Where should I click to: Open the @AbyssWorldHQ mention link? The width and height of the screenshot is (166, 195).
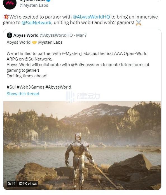coord(91,17)
